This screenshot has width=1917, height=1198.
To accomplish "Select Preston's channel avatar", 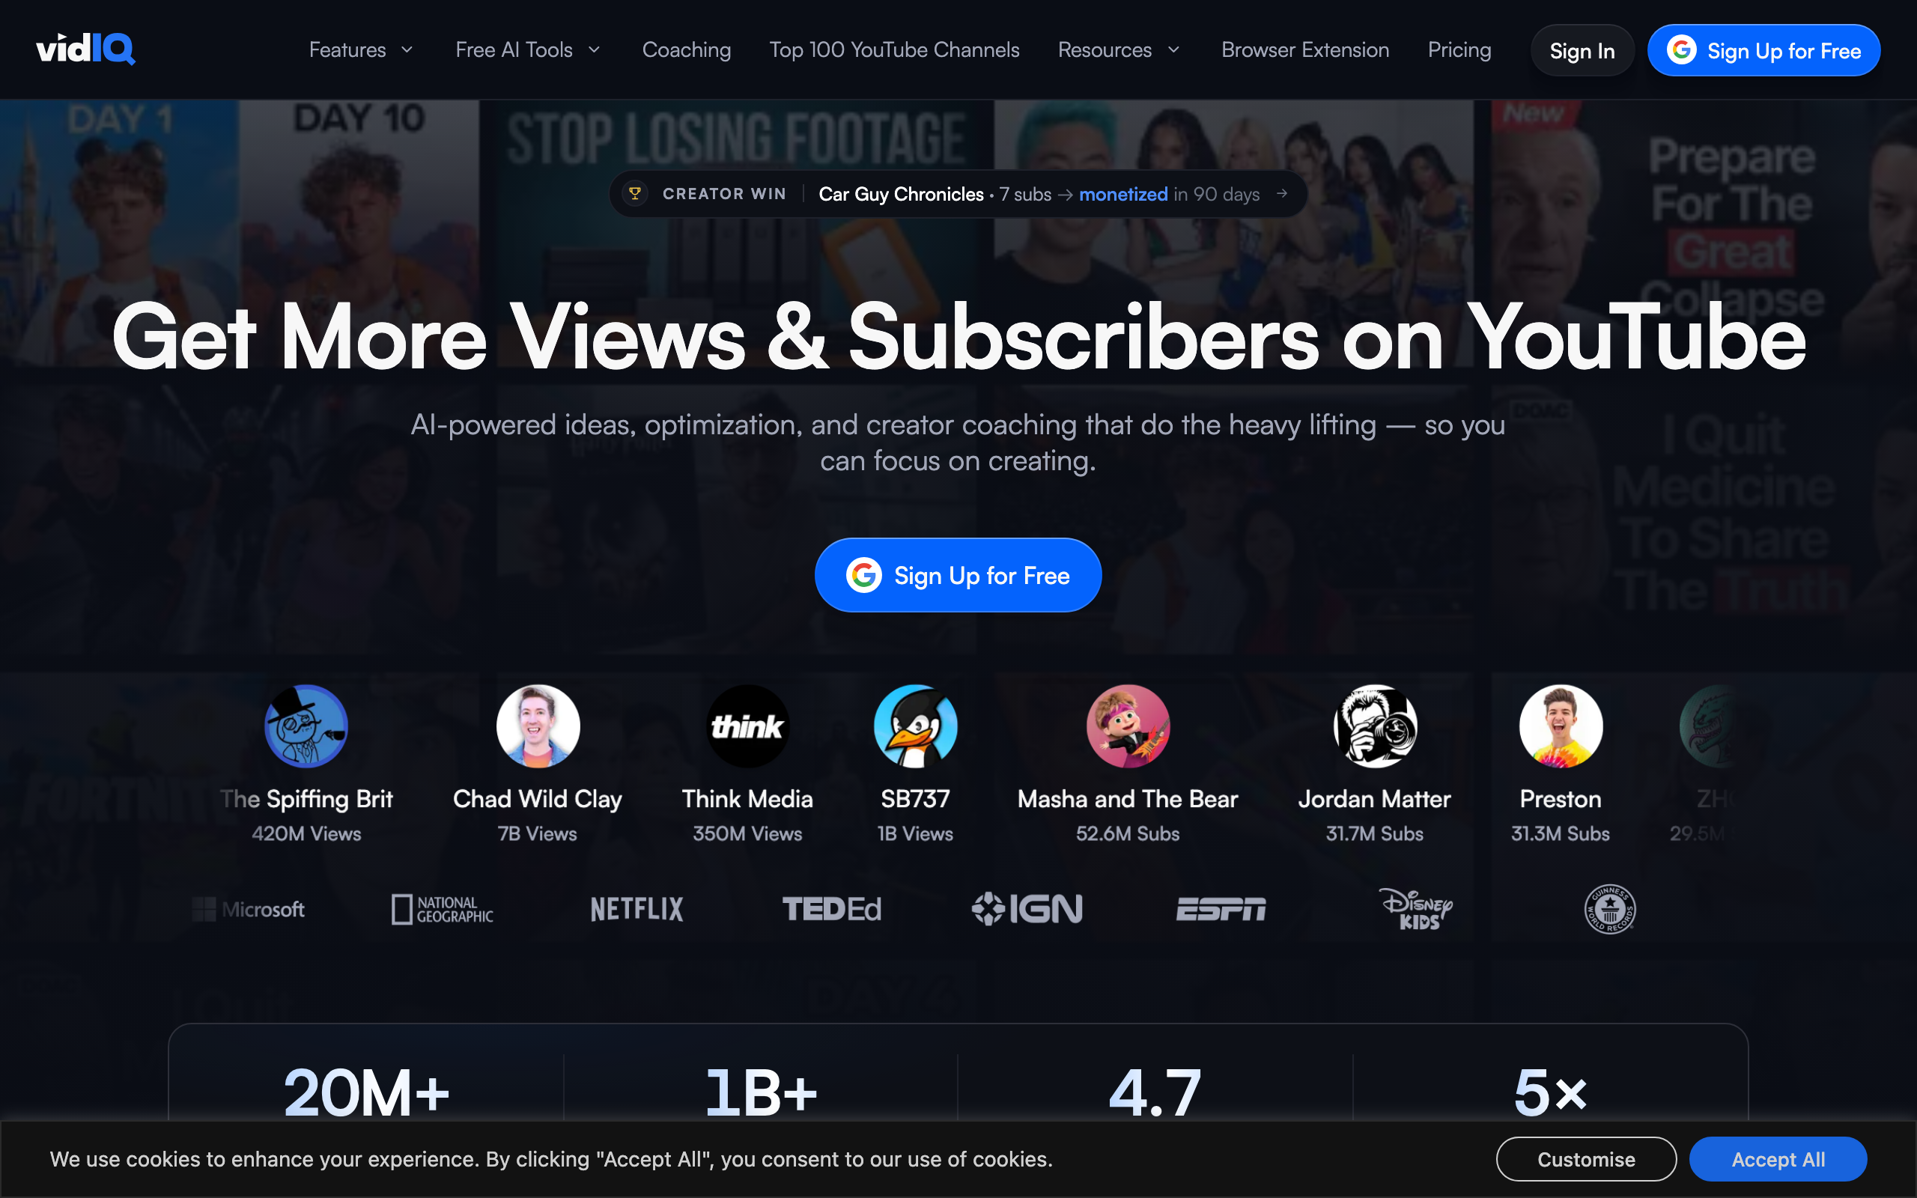I will pyautogui.click(x=1561, y=726).
